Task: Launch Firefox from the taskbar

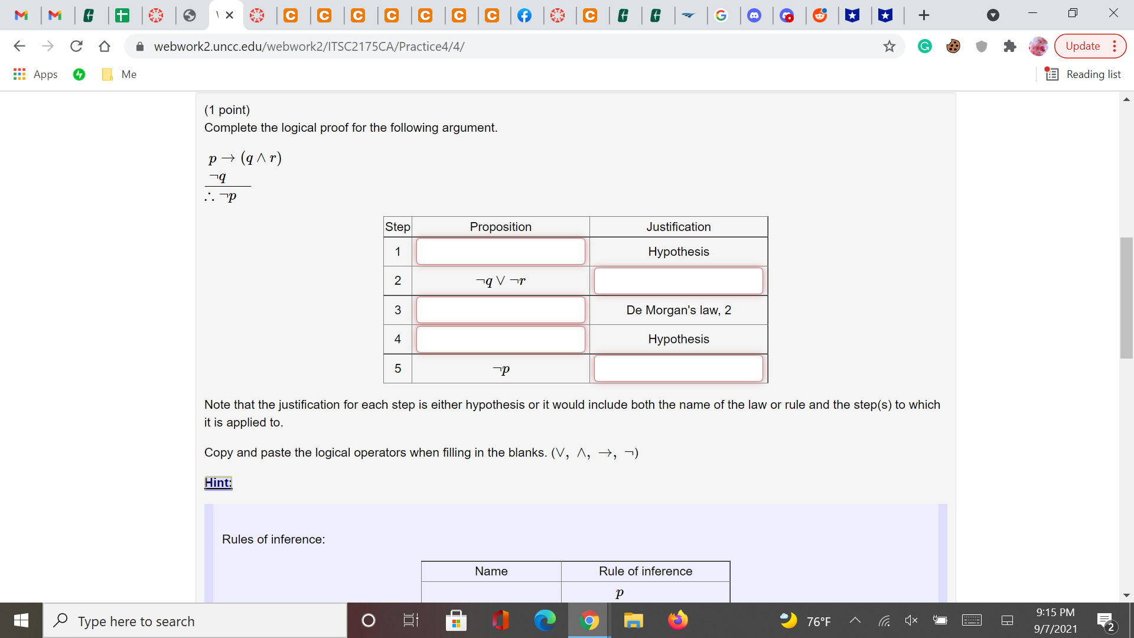Action: [x=679, y=620]
